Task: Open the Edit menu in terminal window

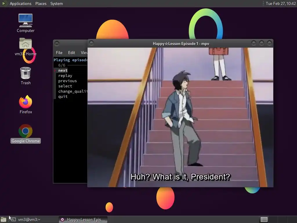Action: coord(71,53)
